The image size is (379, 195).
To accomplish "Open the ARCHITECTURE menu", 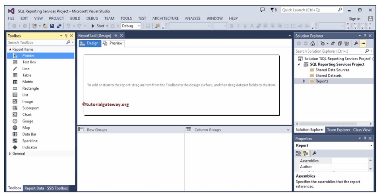I will pyautogui.click(x=165, y=18).
